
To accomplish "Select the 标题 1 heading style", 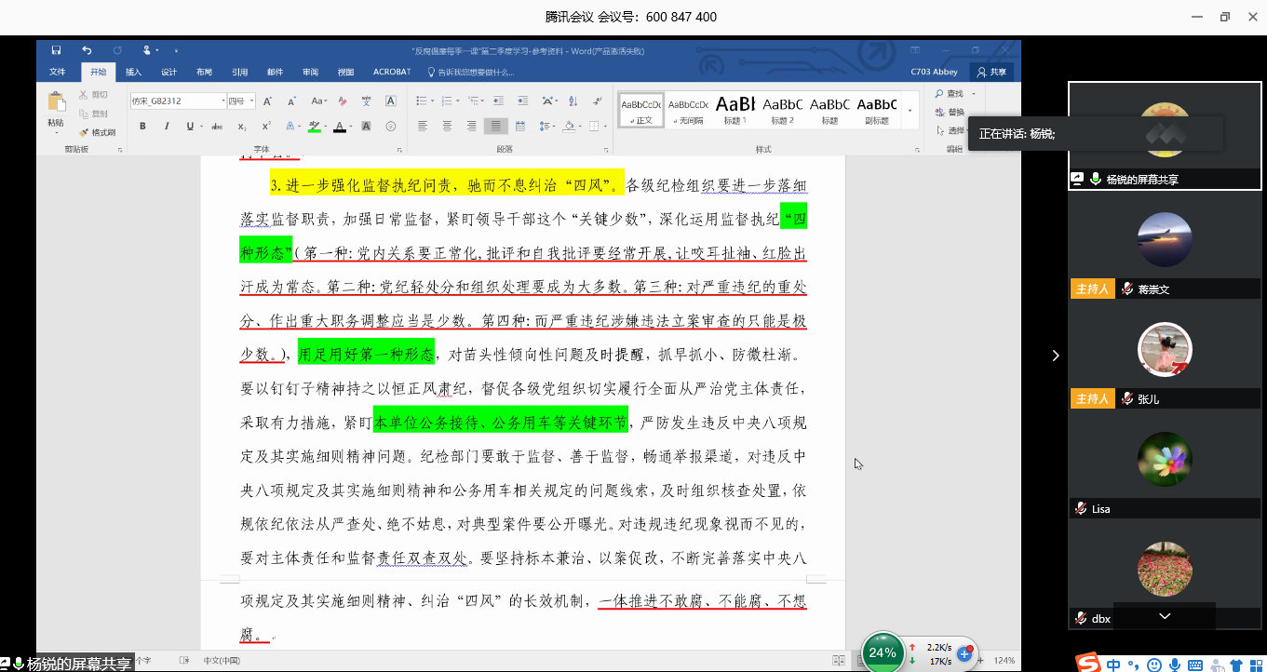I will click(735, 110).
